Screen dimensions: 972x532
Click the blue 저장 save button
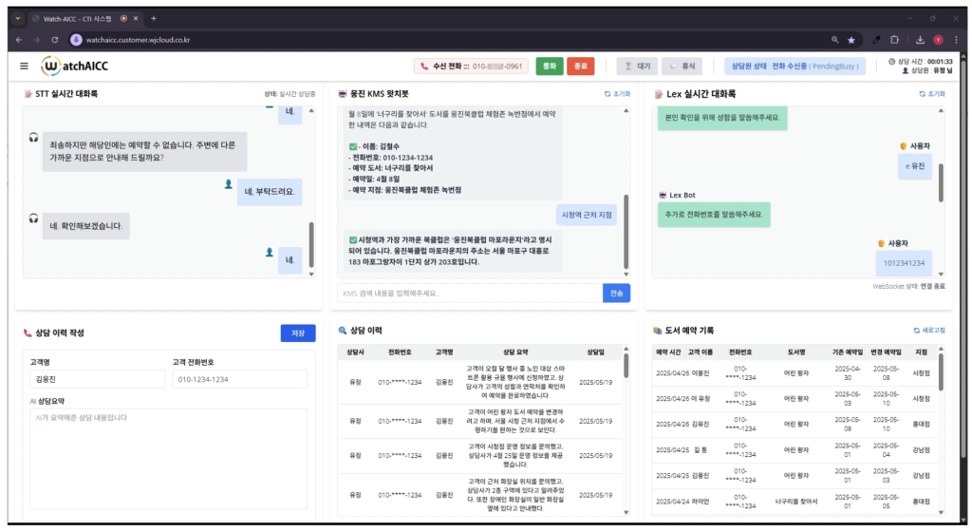[x=298, y=332]
